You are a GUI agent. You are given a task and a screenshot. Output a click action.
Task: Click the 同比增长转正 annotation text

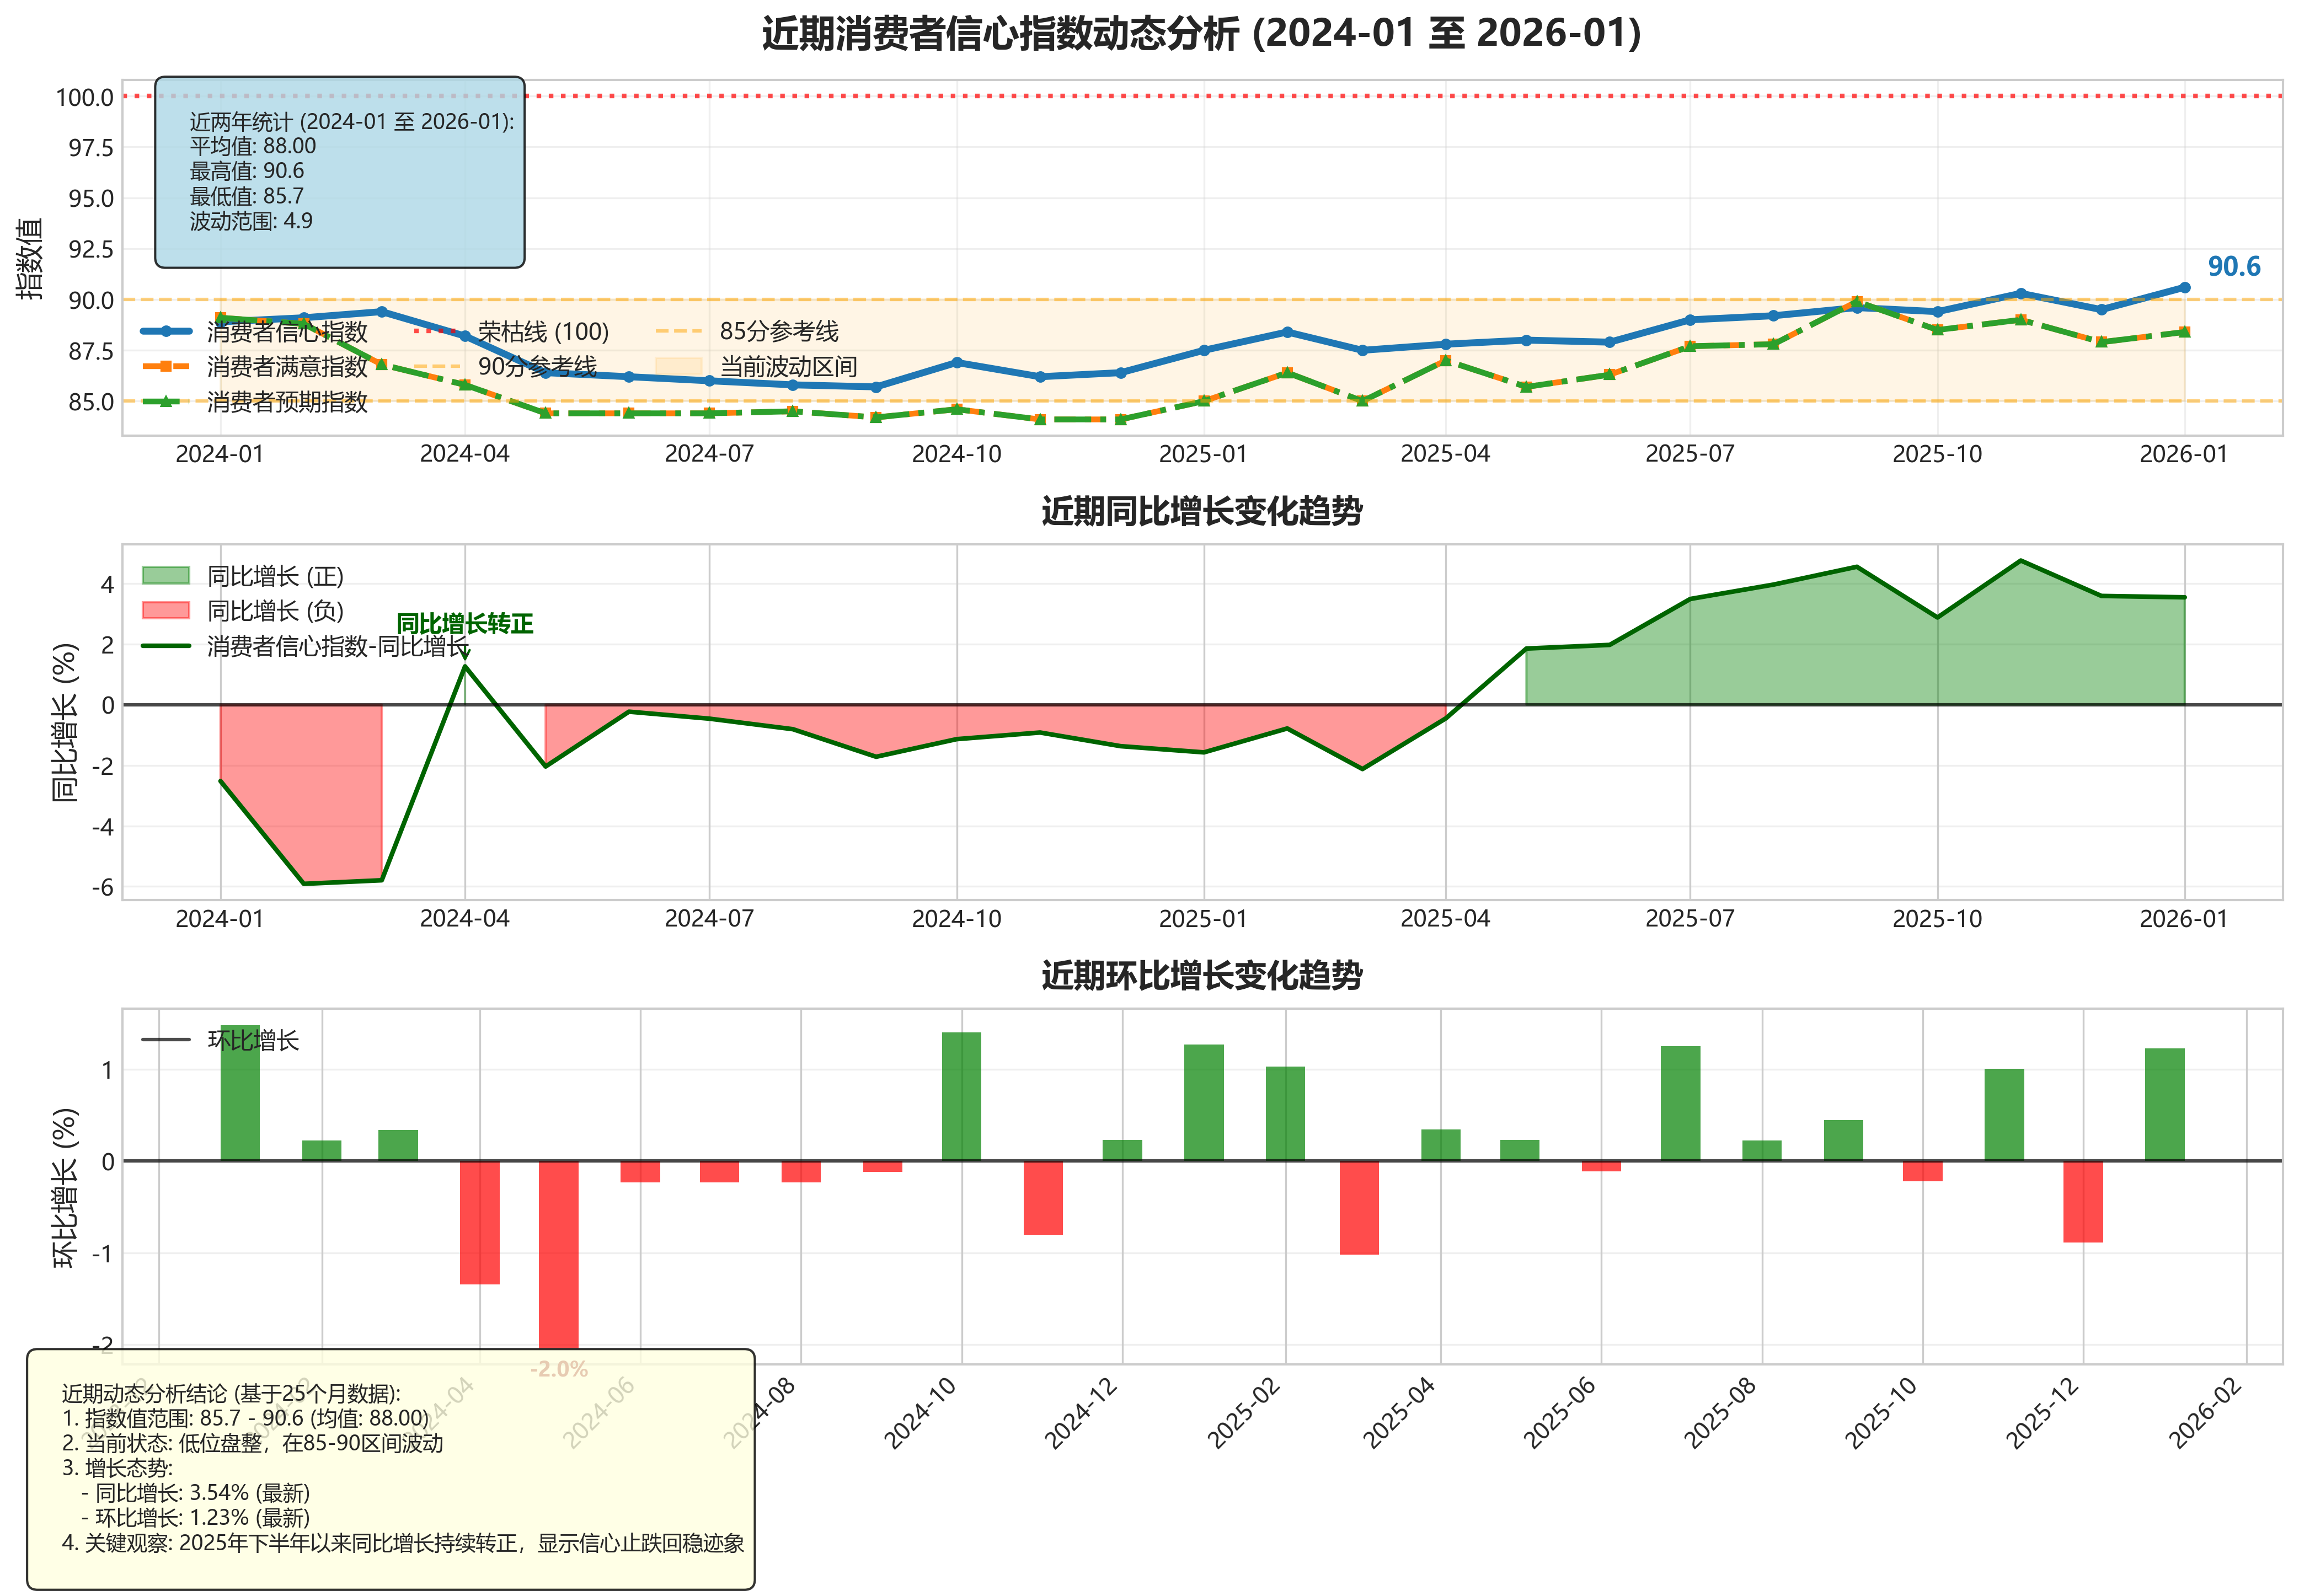tap(464, 624)
